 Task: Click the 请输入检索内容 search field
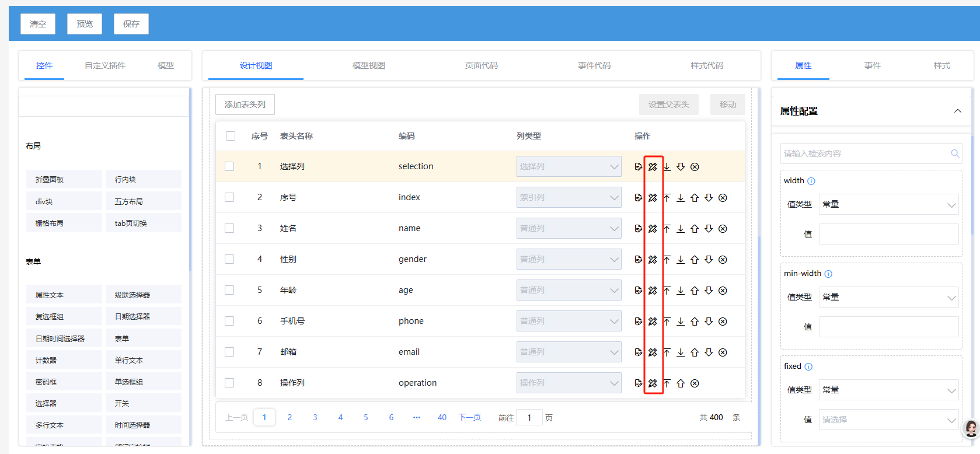coord(865,153)
